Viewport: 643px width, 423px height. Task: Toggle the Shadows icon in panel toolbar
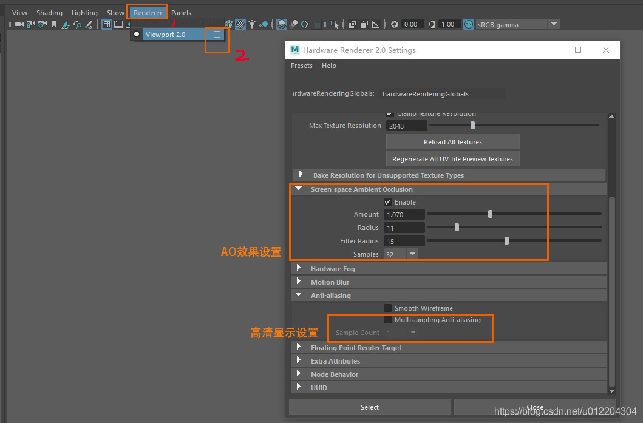coord(264,25)
